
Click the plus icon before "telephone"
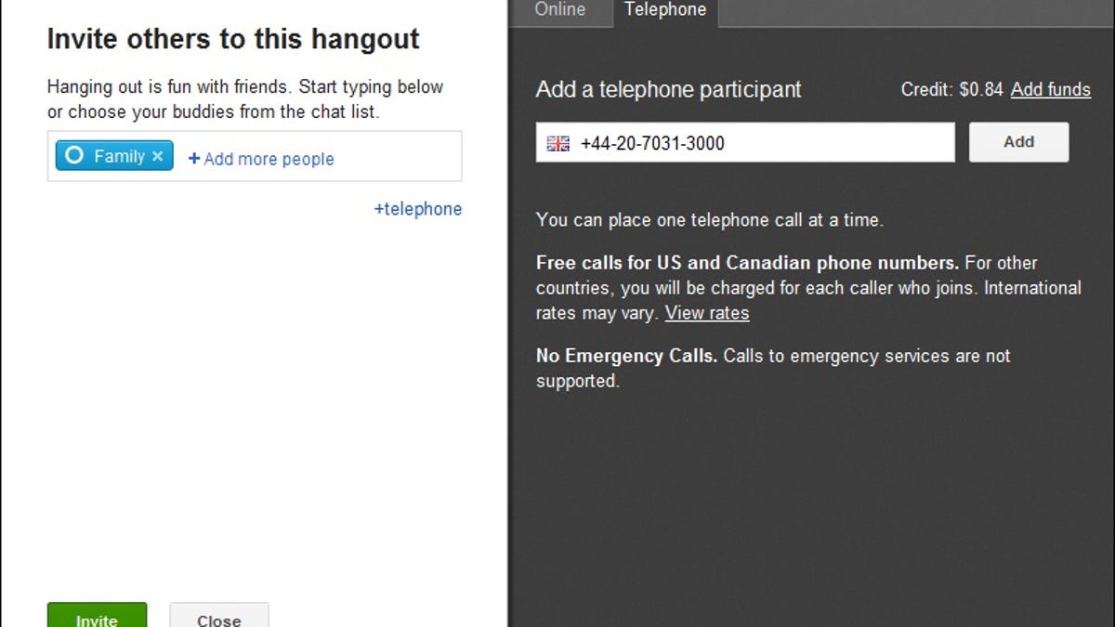point(377,209)
